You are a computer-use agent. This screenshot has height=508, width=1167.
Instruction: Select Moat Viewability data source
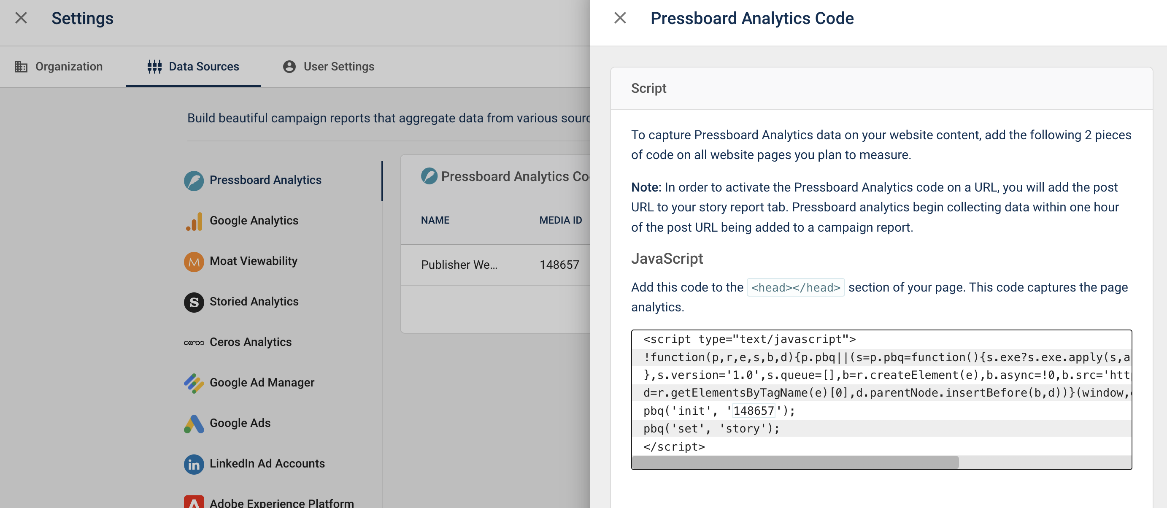tap(253, 261)
